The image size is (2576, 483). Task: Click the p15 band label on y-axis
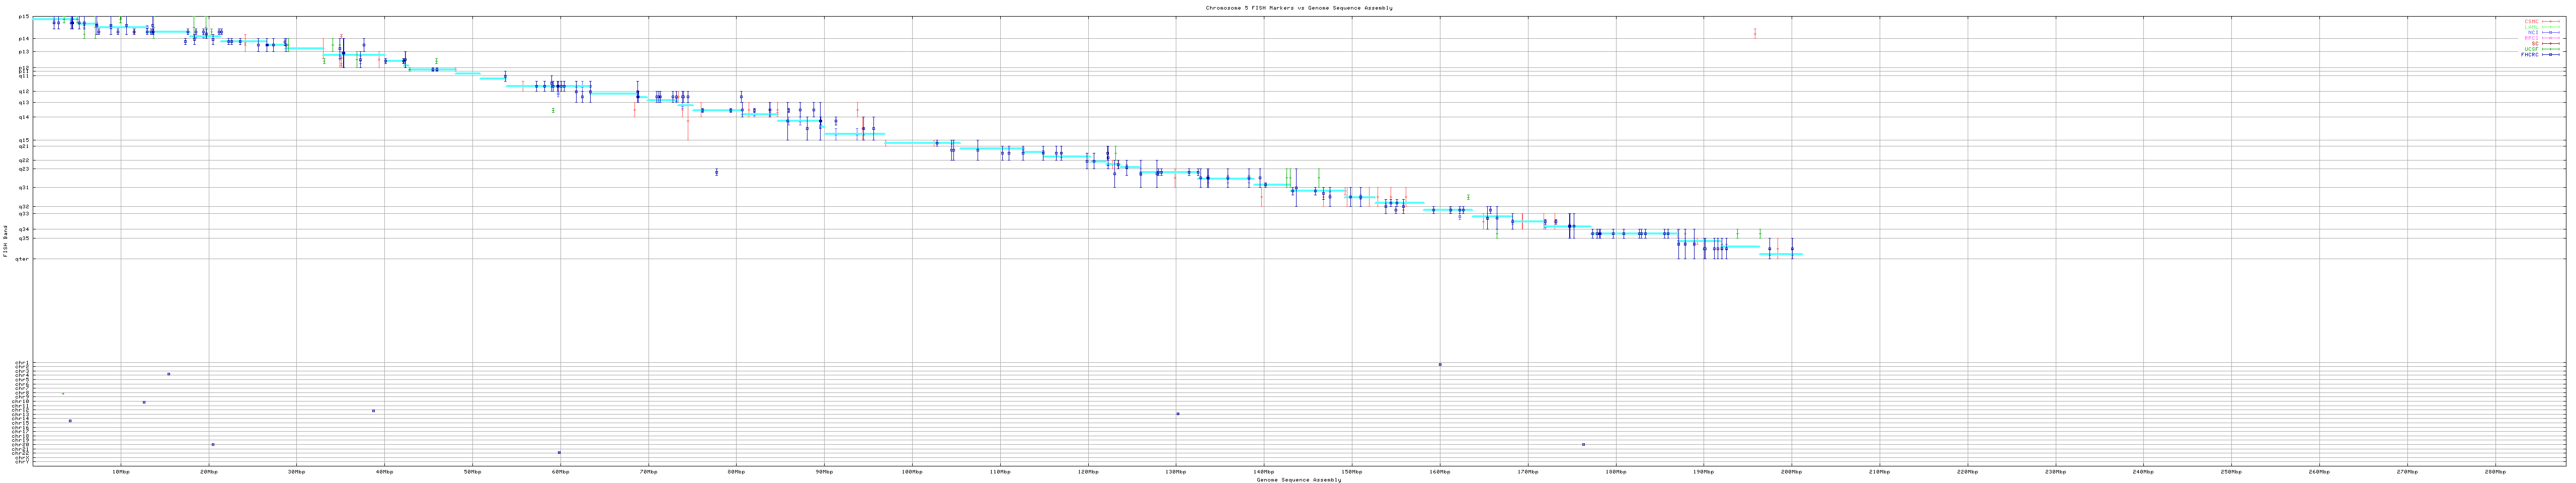click(x=24, y=17)
